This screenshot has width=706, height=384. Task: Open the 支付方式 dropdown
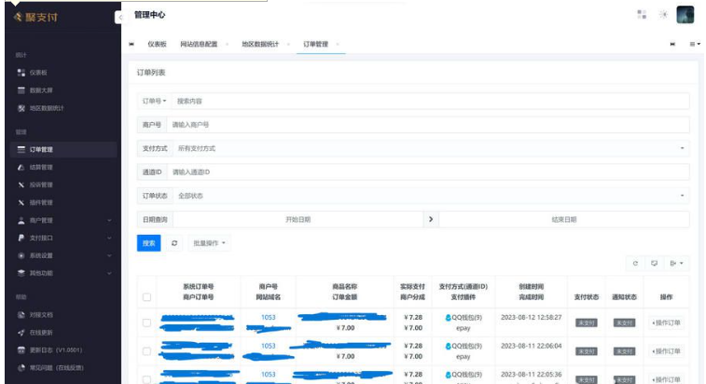pos(429,148)
